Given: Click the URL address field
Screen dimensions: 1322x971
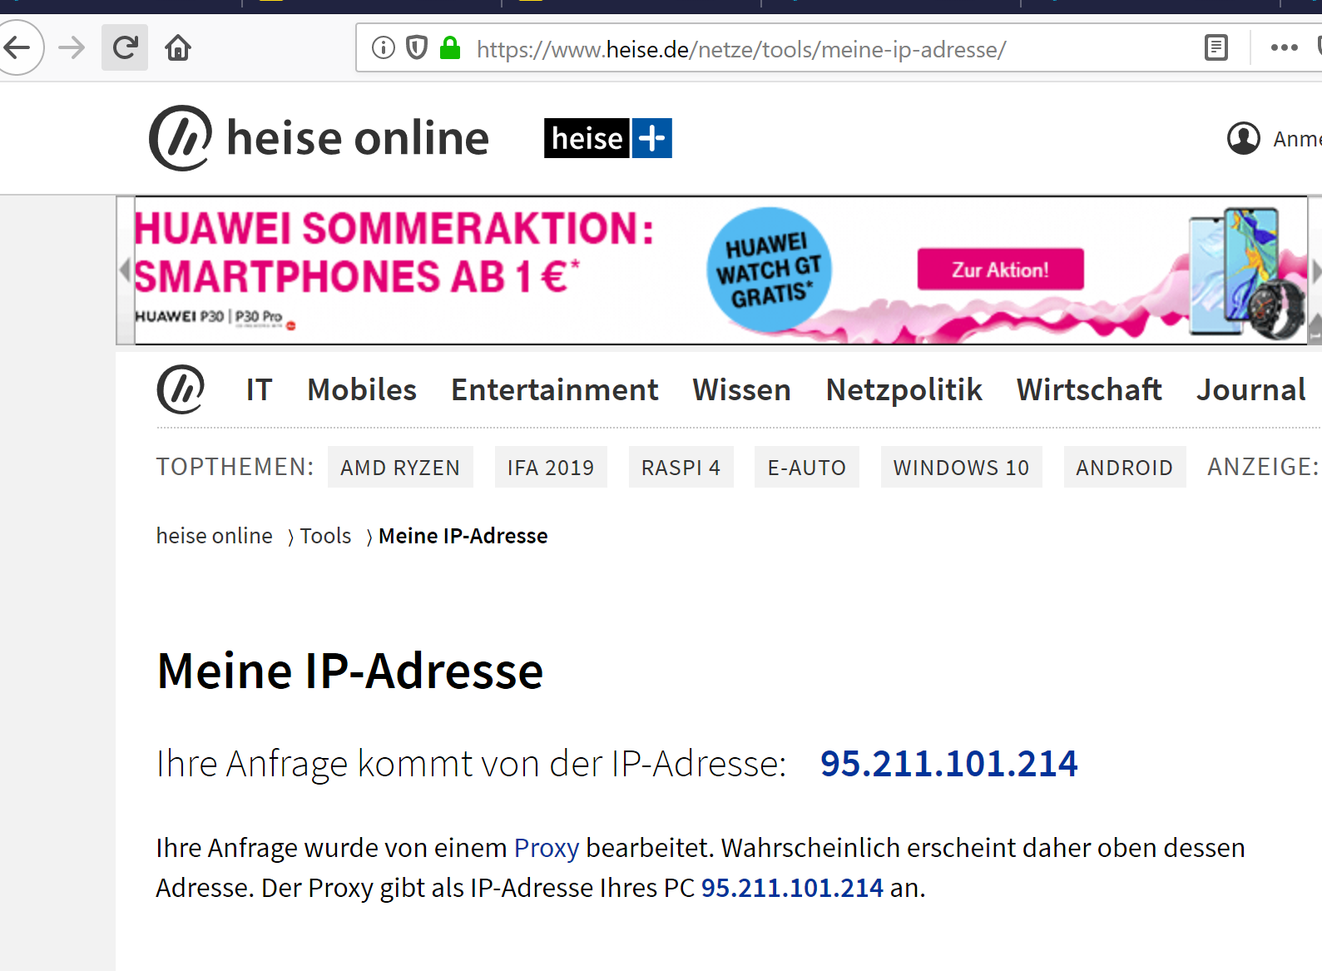Looking at the screenshot, I should point(740,49).
